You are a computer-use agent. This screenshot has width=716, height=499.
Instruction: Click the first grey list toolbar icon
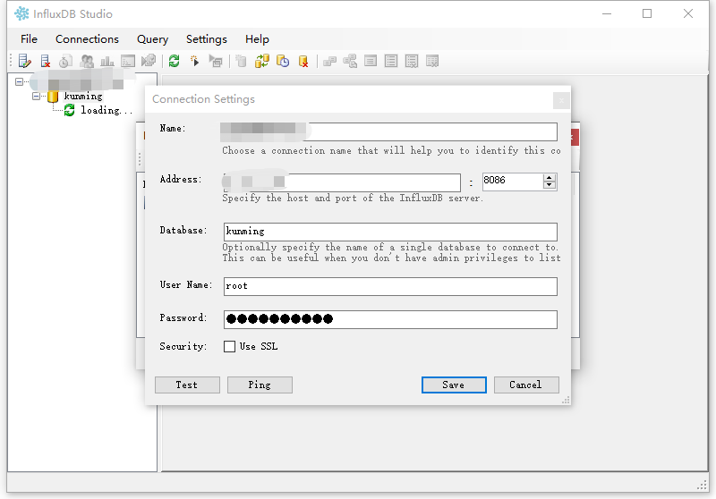(371, 61)
